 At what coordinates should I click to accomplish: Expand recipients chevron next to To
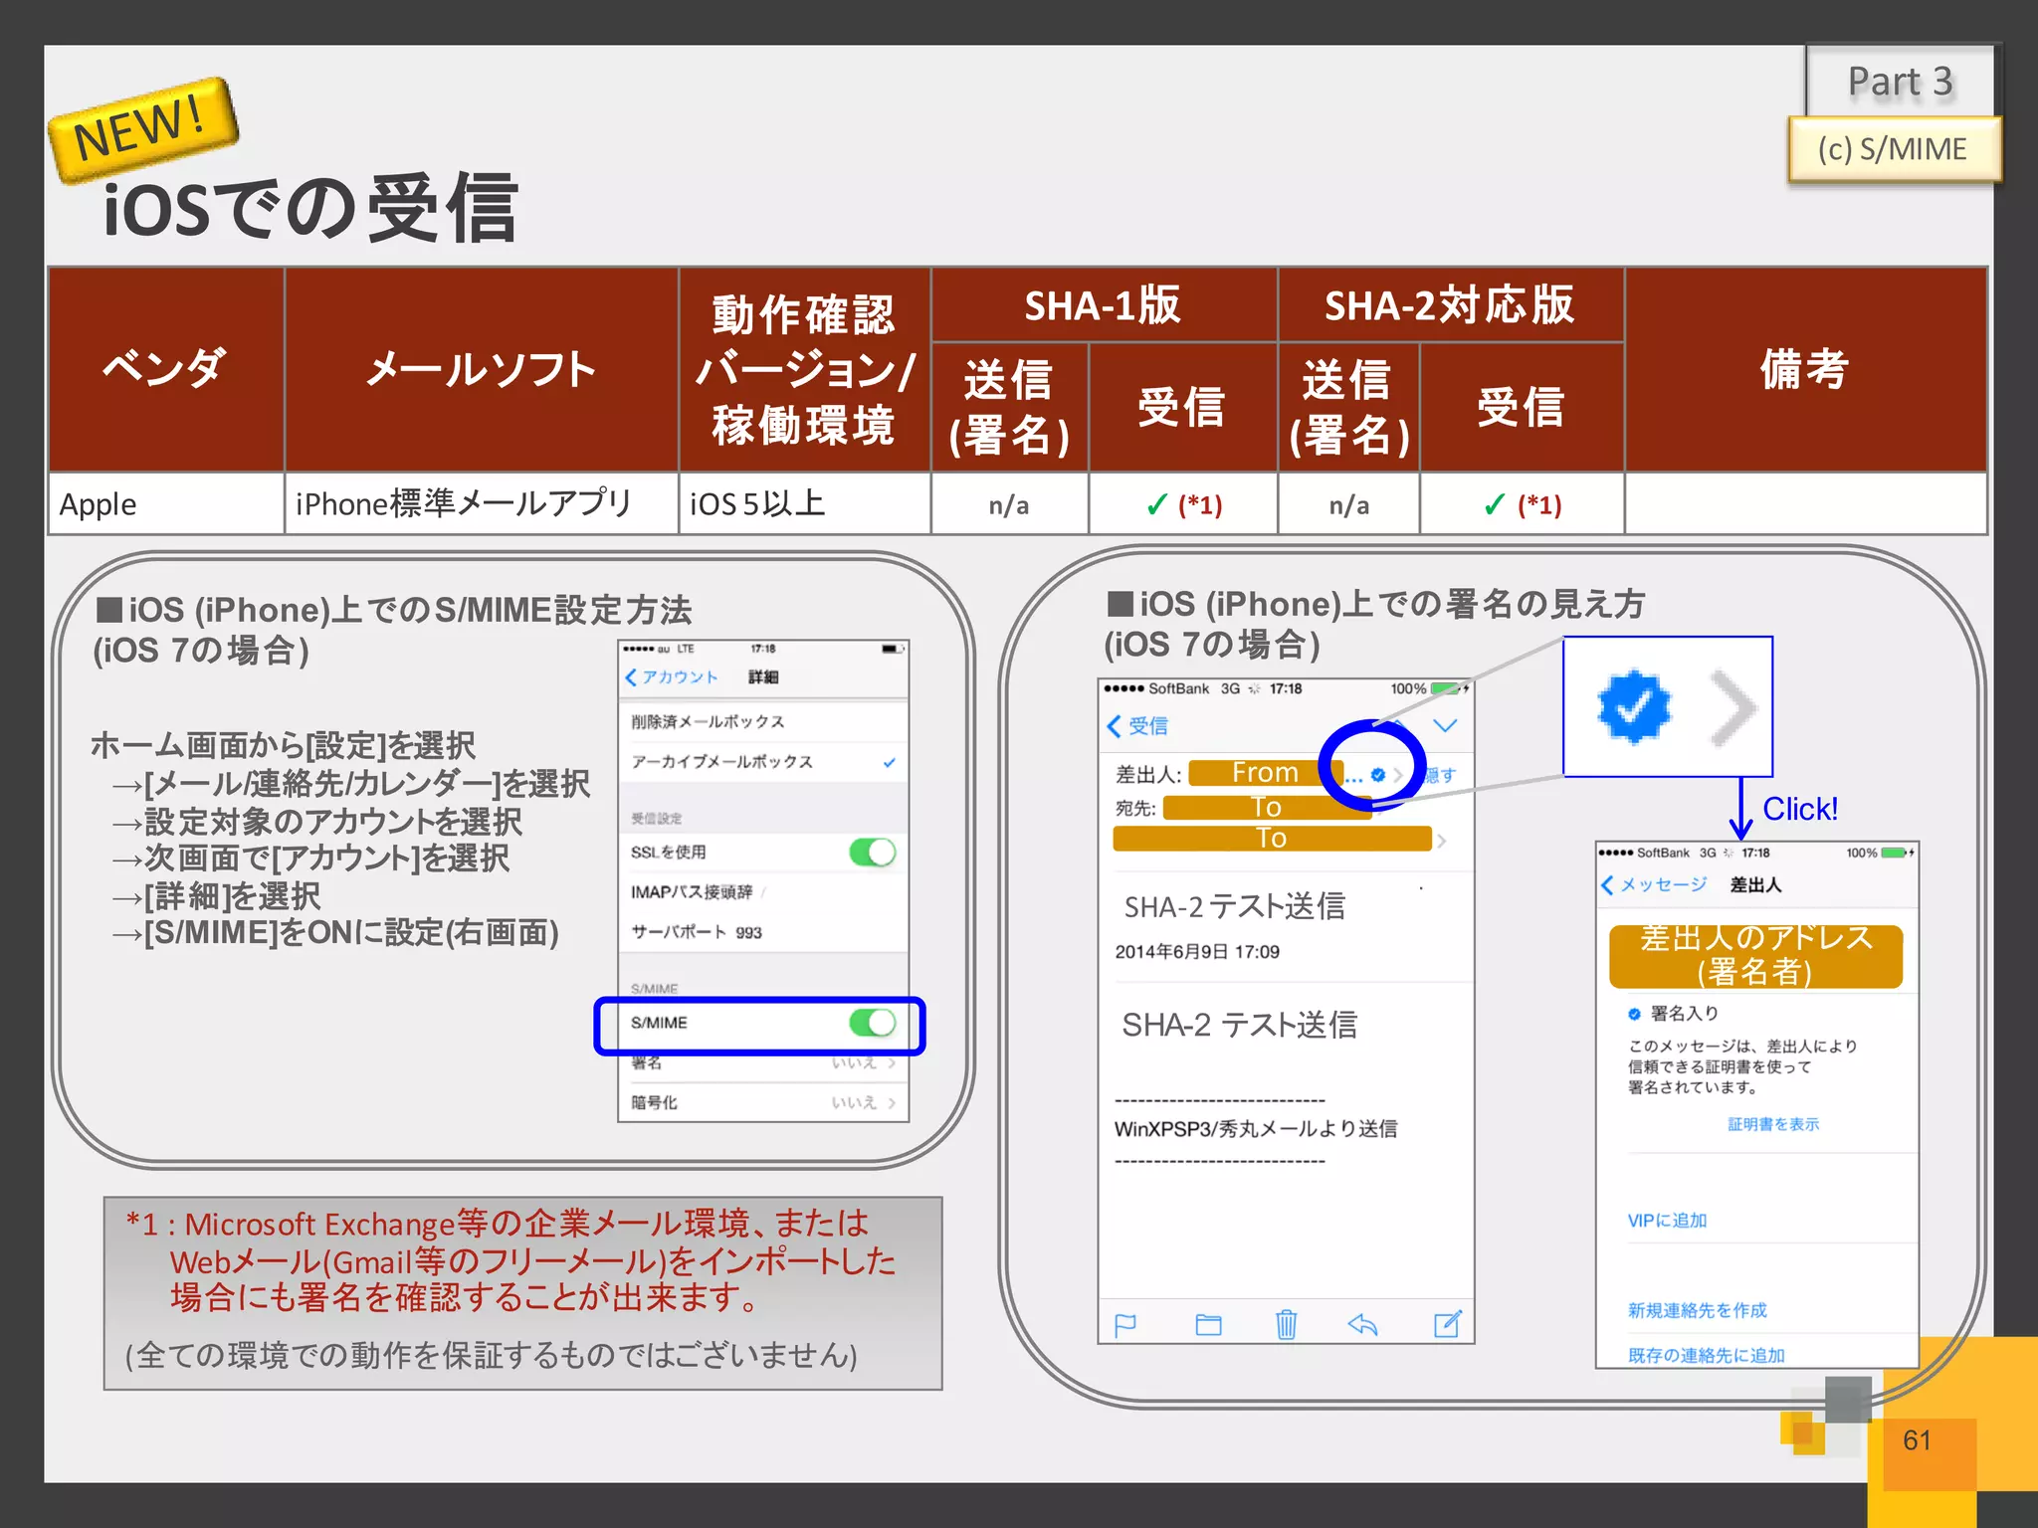click(x=1442, y=841)
